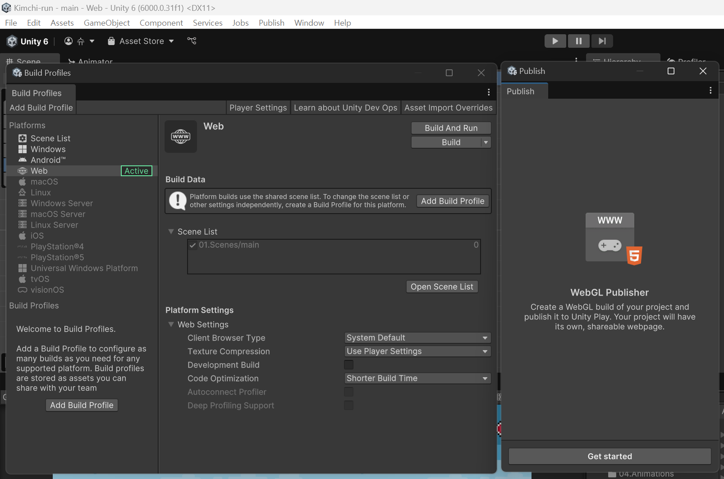Screen dimensions: 724x479
Task: Click Add Build Profile under welcome text
Action: (x=82, y=406)
